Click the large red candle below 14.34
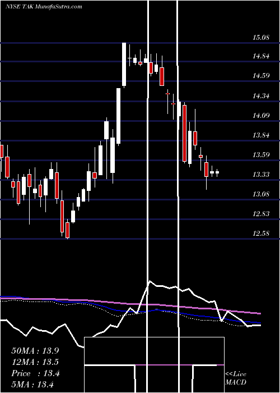Image resolution: width=280 pixels, height=393 pixels. click(x=184, y=134)
